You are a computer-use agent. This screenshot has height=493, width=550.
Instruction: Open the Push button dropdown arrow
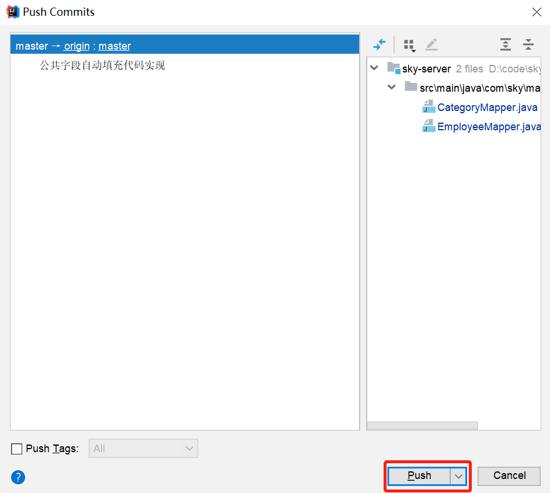pos(458,476)
